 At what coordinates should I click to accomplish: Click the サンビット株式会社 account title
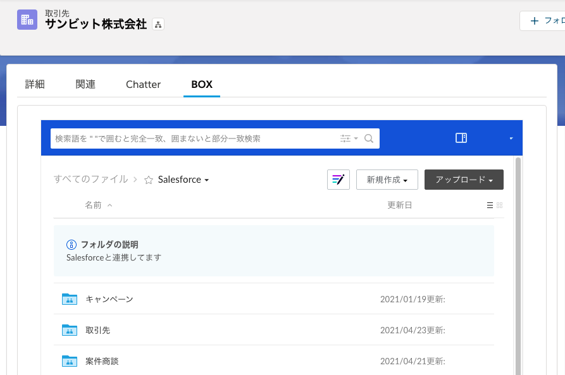(x=96, y=24)
